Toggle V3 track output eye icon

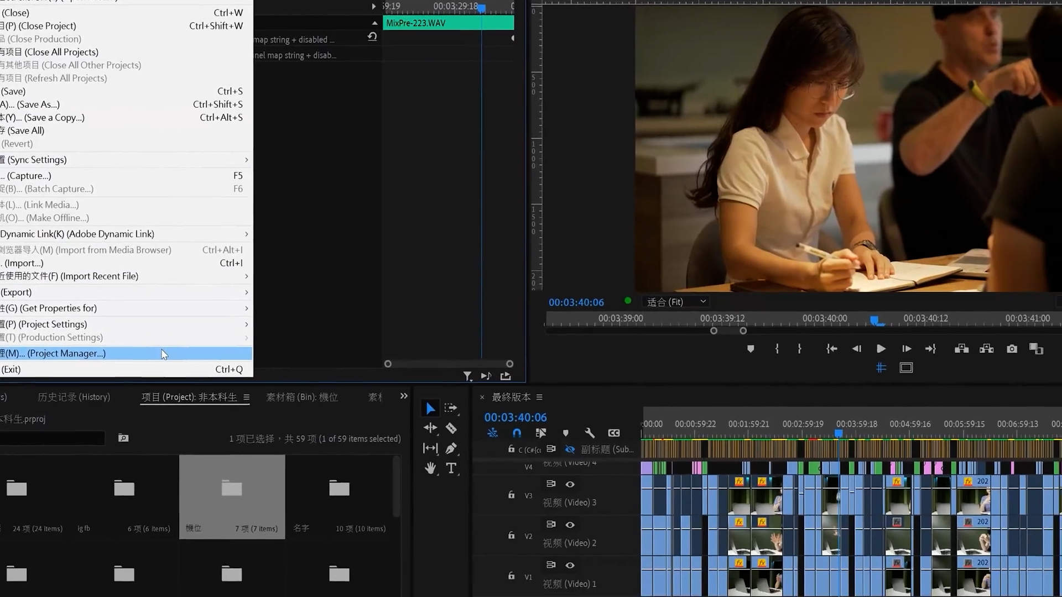click(x=570, y=484)
